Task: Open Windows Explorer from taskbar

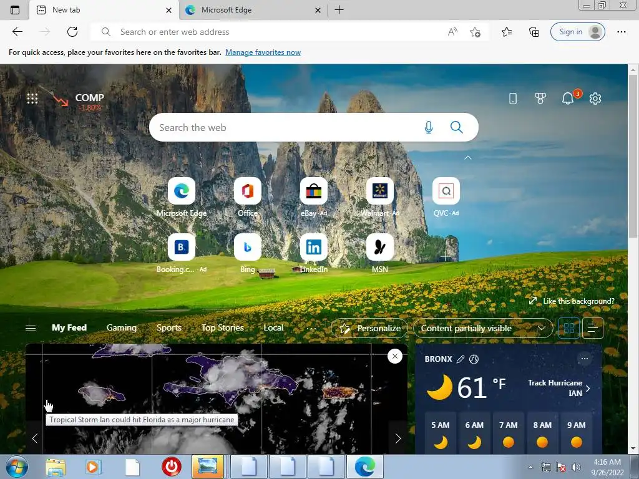Action: pyautogui.click(x=56, y=467)
